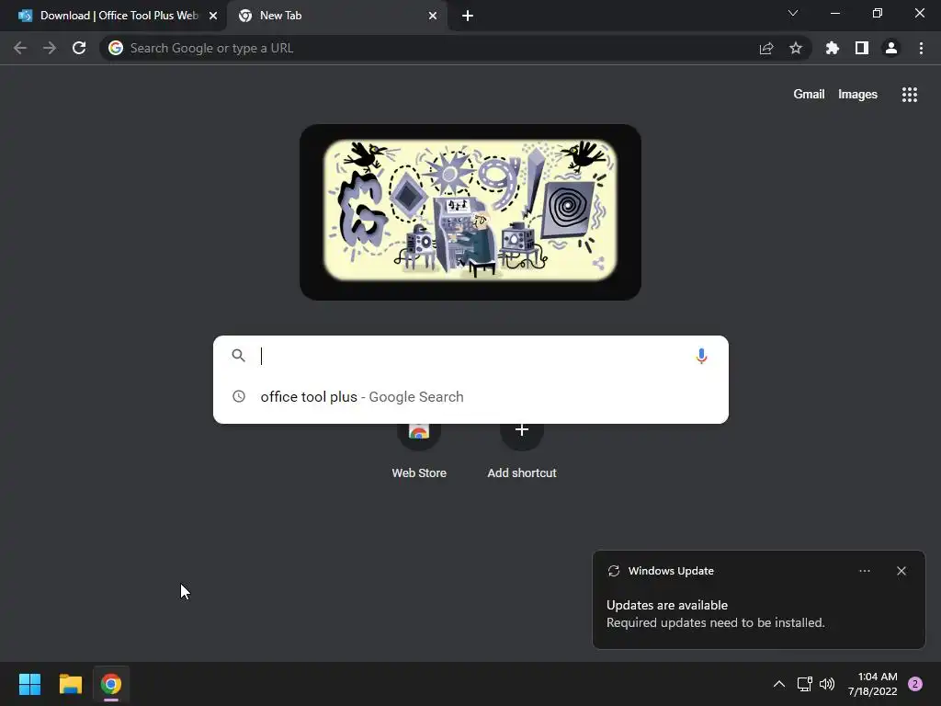Dismiss the Windows Update notification
The image size is (941, 706).
coord(901,571)
